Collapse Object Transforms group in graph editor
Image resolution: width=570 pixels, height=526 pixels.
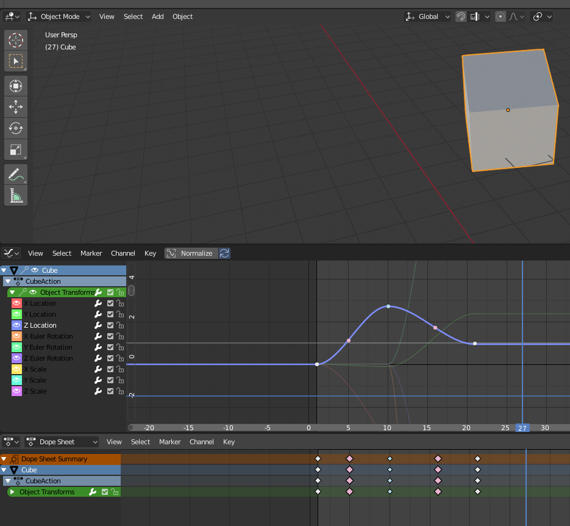[x=12, y=292]
